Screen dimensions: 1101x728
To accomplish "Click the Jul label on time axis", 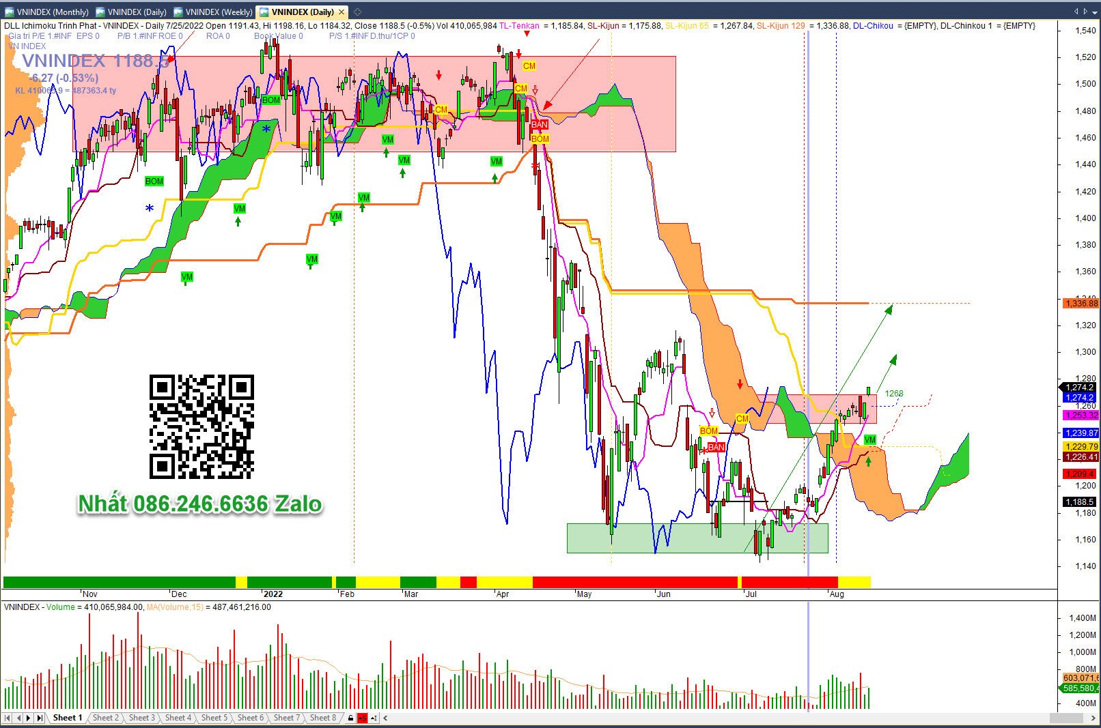I will 751,594.
